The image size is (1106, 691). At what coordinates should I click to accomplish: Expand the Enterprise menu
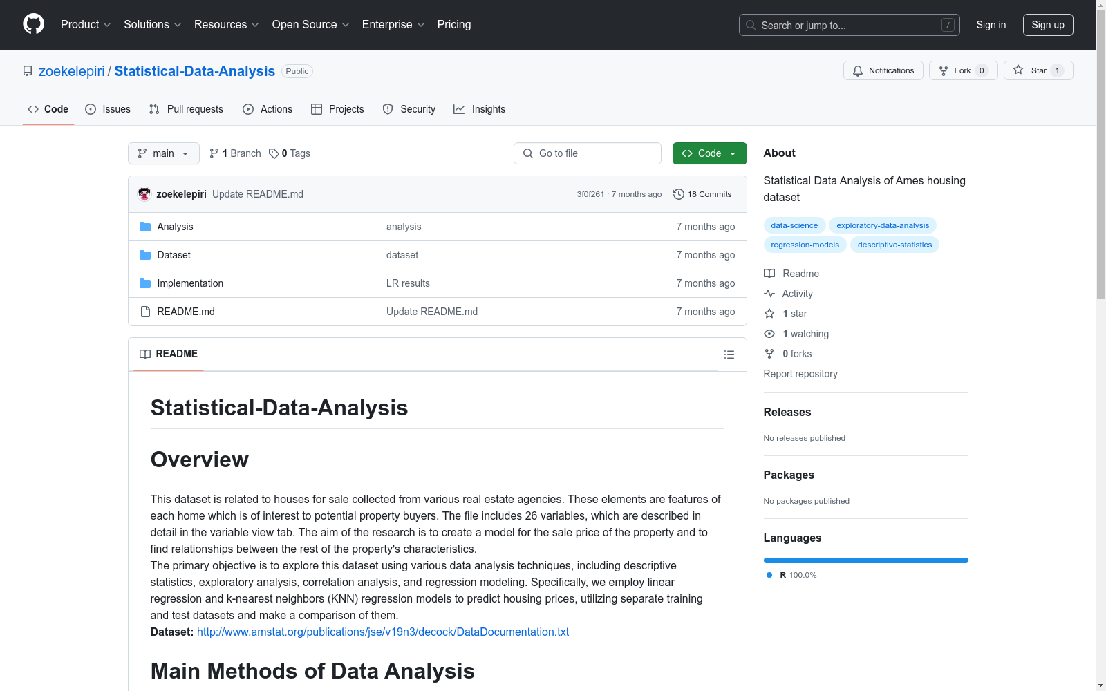pos(393,24)
